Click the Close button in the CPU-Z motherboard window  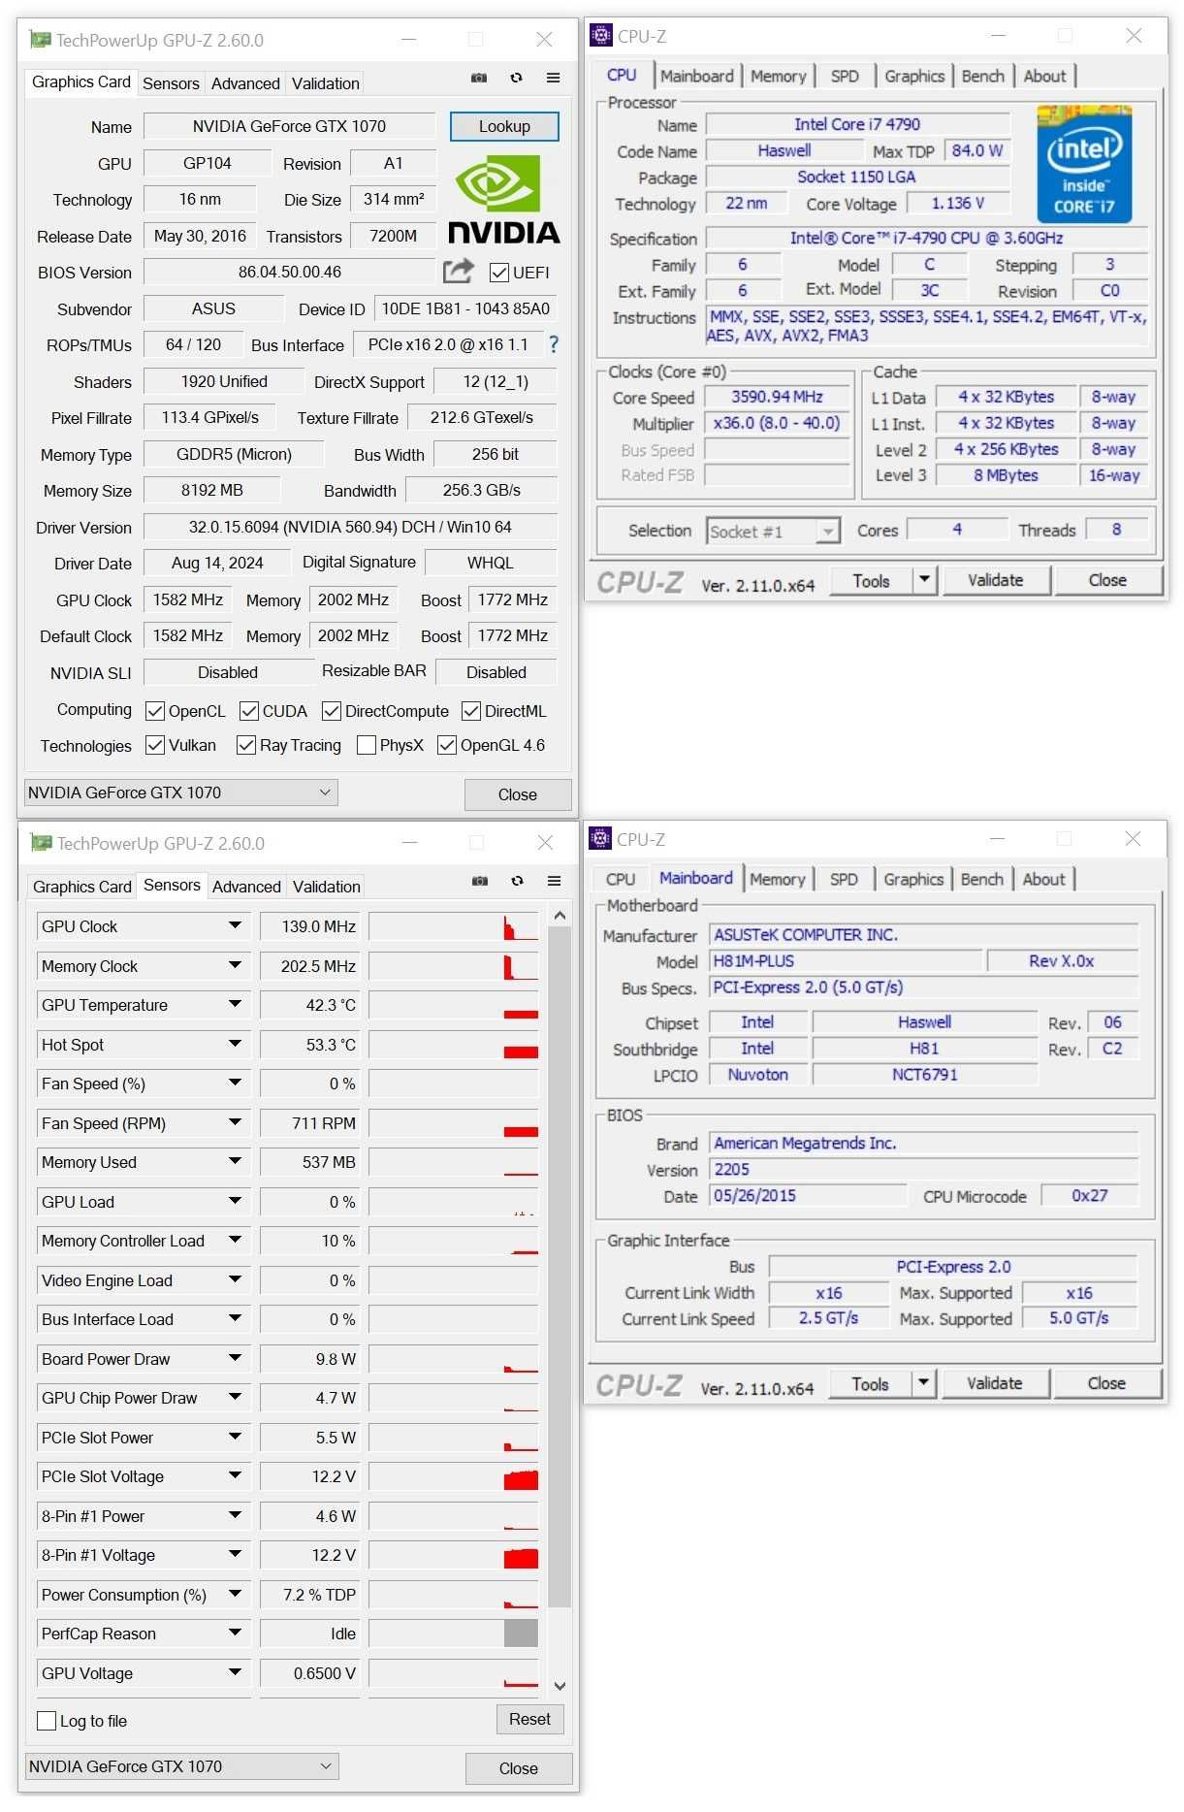pyautogui.click(x=1106, y=1383)
